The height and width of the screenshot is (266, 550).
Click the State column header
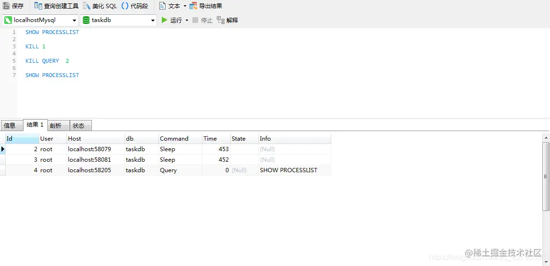coord(245,138)
